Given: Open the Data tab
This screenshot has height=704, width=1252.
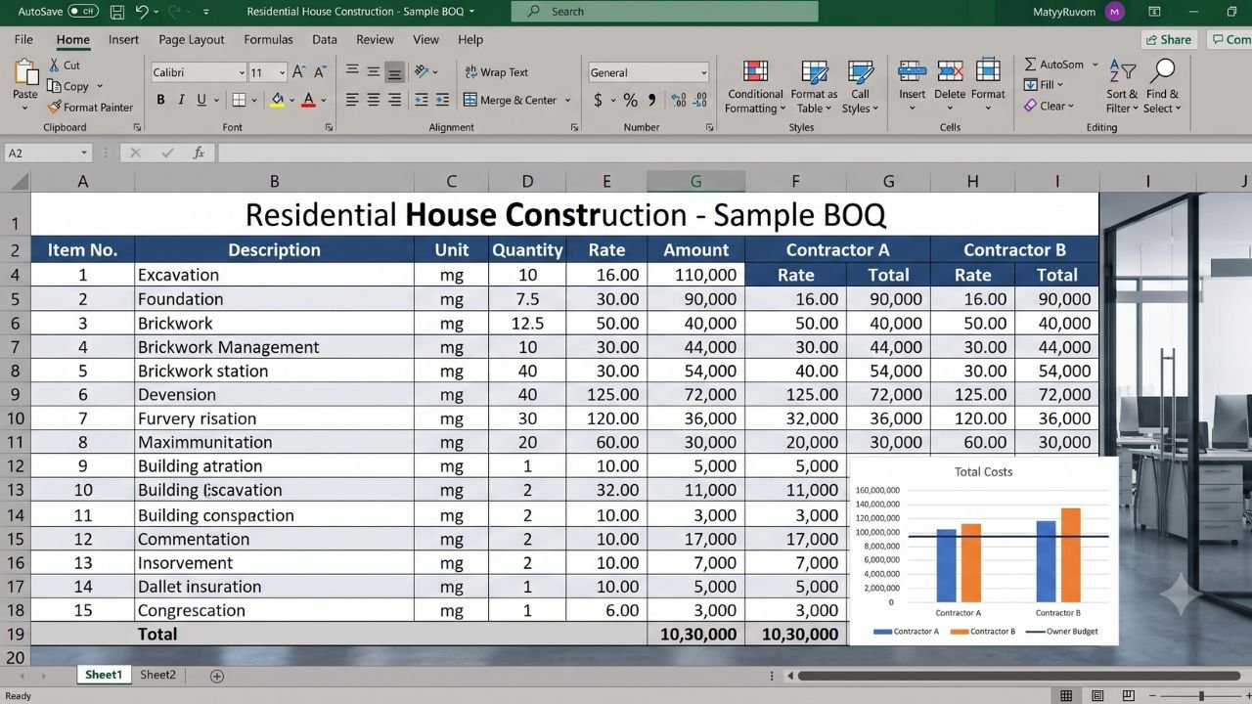Looking at the screenshot, I should (x=325, y=40).
